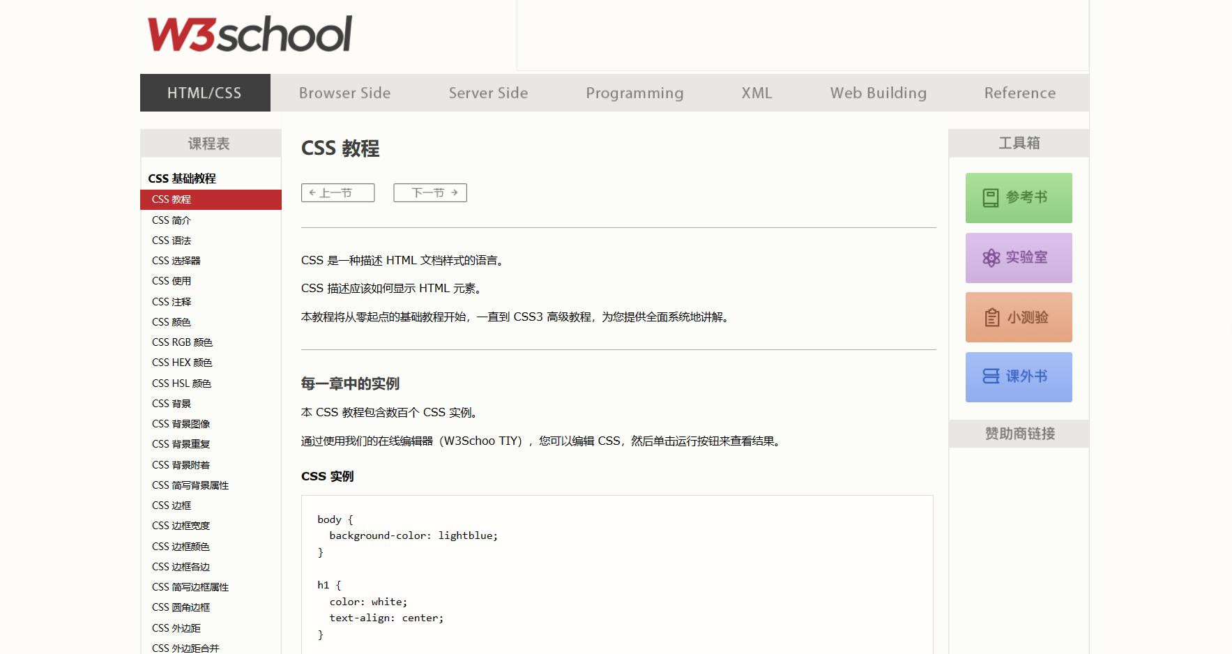Select CSS 简介 in the course list

(x=172, y=220)
